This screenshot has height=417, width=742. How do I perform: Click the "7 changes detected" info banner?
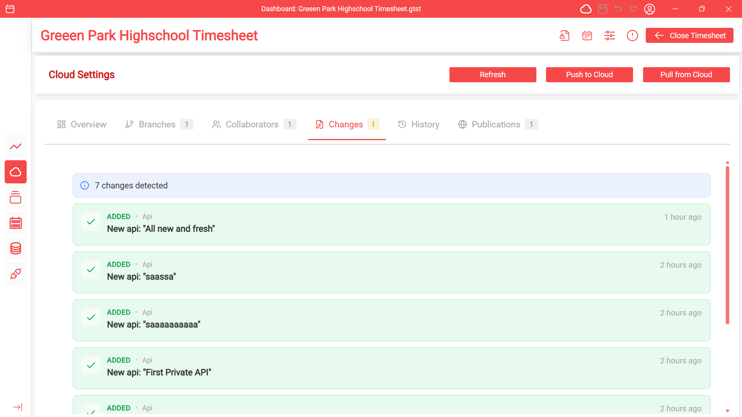pos(391,185)
